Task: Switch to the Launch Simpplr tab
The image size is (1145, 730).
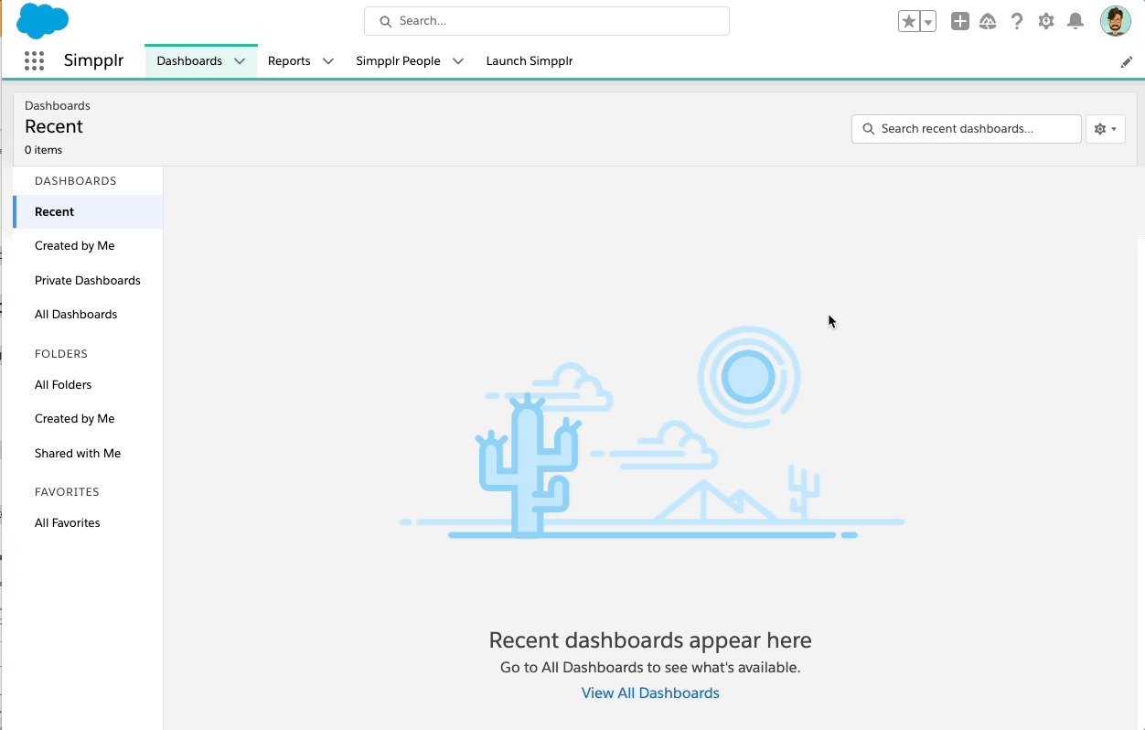Action: (530, 60)
